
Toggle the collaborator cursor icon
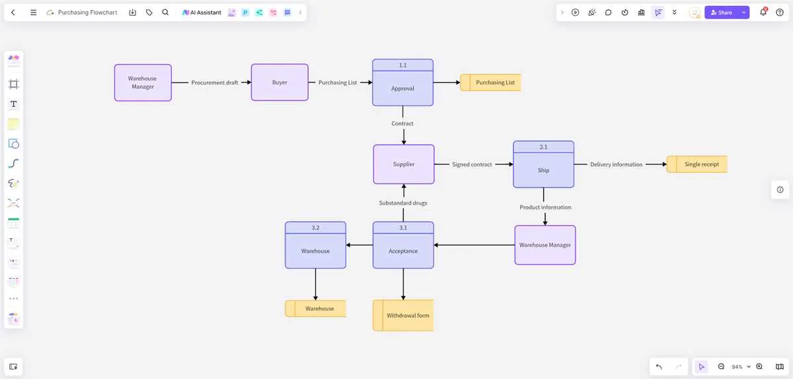coord(658,13)
